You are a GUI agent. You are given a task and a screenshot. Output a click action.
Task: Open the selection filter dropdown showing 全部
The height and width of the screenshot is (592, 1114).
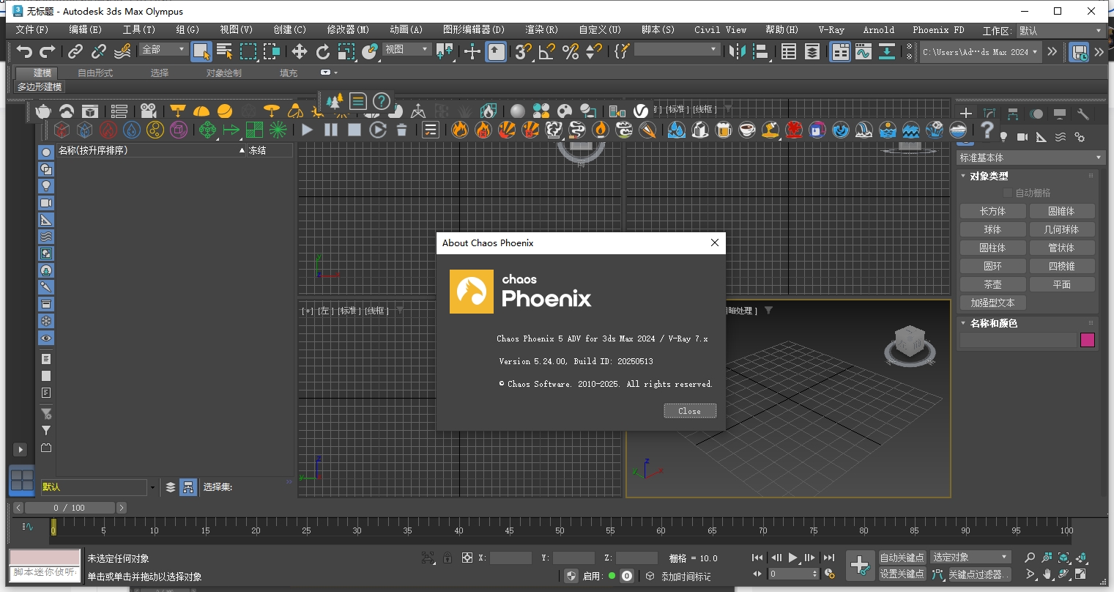pos(163,48)
